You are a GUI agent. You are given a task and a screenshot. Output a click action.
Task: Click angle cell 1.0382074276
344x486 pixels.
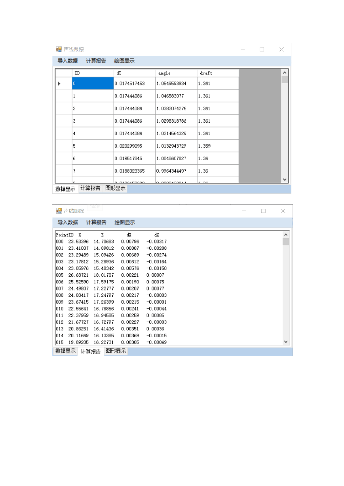[x=176, y=108]
